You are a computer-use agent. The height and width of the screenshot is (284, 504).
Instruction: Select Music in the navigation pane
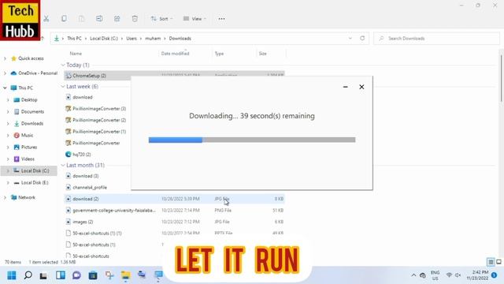click(27, 136)
